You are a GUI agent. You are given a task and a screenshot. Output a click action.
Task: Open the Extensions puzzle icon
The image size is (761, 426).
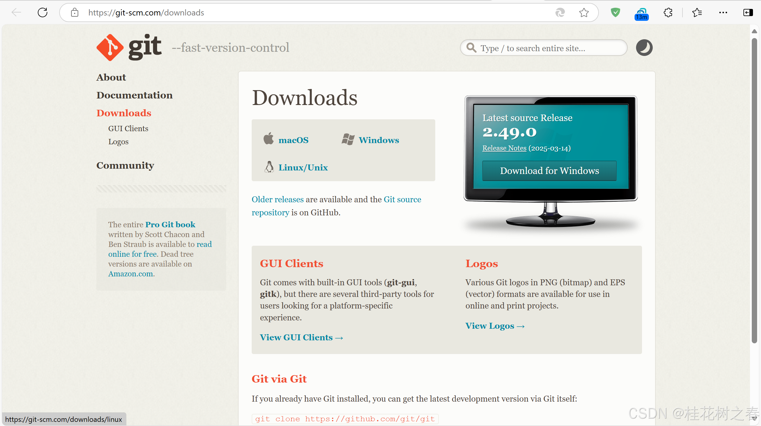668,12
